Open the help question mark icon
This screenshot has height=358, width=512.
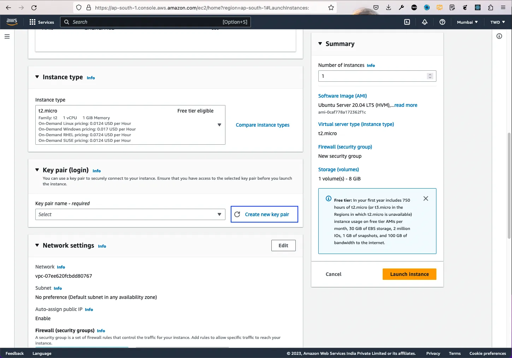pyautogui.click(x=442, y=22)
